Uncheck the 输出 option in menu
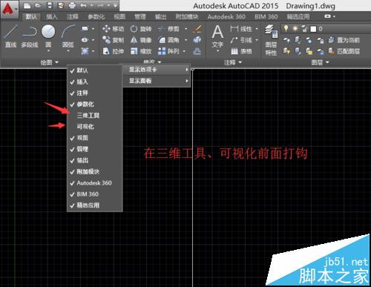This screenshot has height=287, width=371. click(x=95, y=160)
